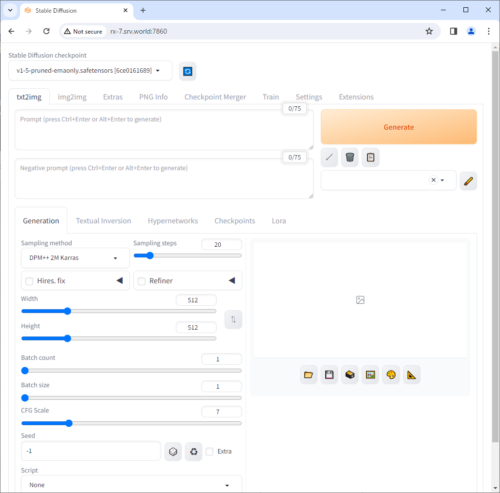
Task: Click the Sampling steps number field
Action: [222, 244]
